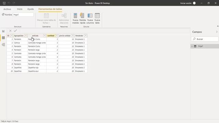Open the cantidad column filter dropdown
Screen dimensions: 219x123
pos(57,36)
